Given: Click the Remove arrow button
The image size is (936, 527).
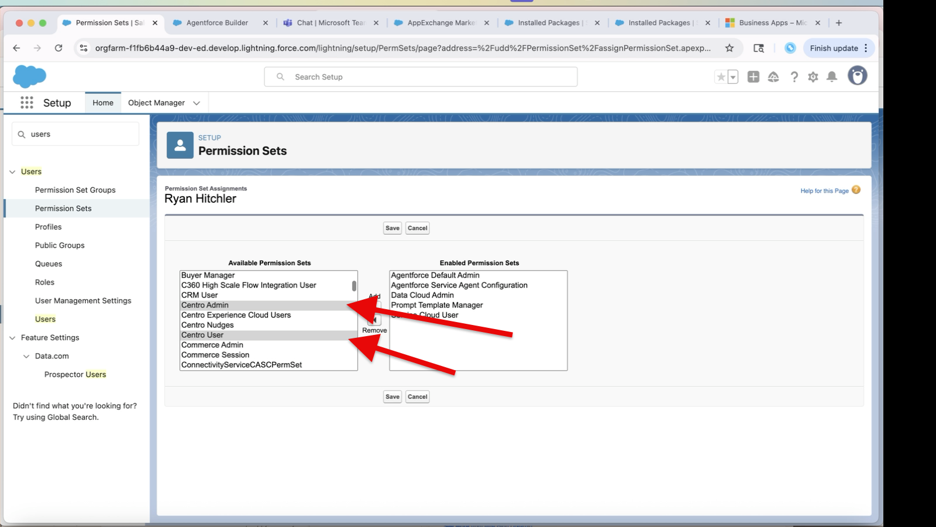Looking at the screenshot, I should [x=374, y=320].
